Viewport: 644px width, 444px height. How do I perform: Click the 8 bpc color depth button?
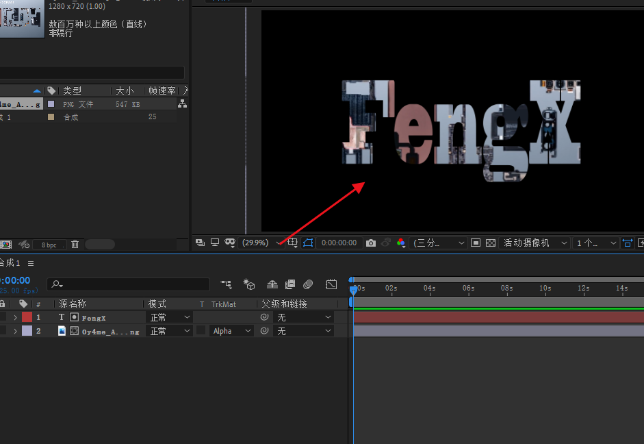point(49,245)
